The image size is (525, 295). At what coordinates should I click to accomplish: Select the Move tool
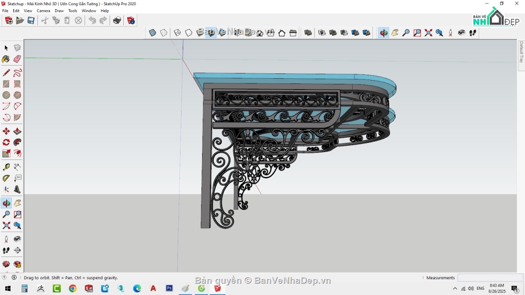(x=6, y=130)
